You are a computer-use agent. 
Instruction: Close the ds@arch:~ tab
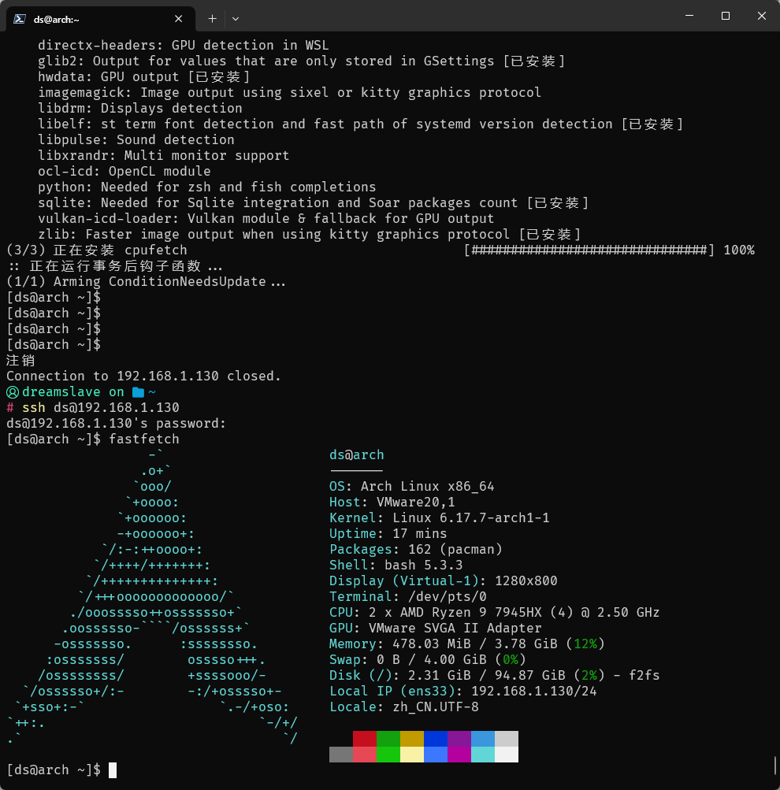(x=179, y=18)
